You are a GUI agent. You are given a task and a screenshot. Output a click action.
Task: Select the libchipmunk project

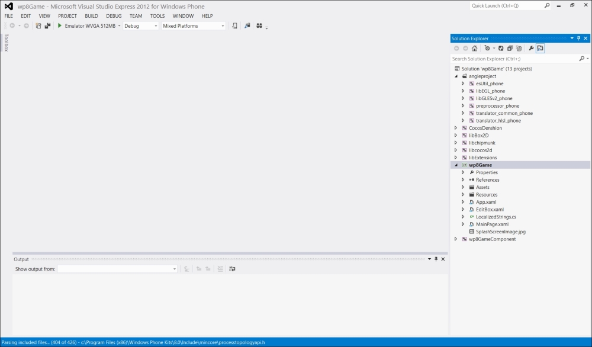click(x=482, y=143)
